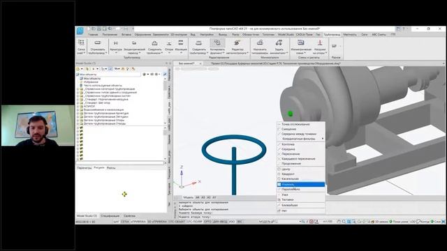Click the Арматура valve icon
This screenshot has height=251, width=447.
click(115, 43)
